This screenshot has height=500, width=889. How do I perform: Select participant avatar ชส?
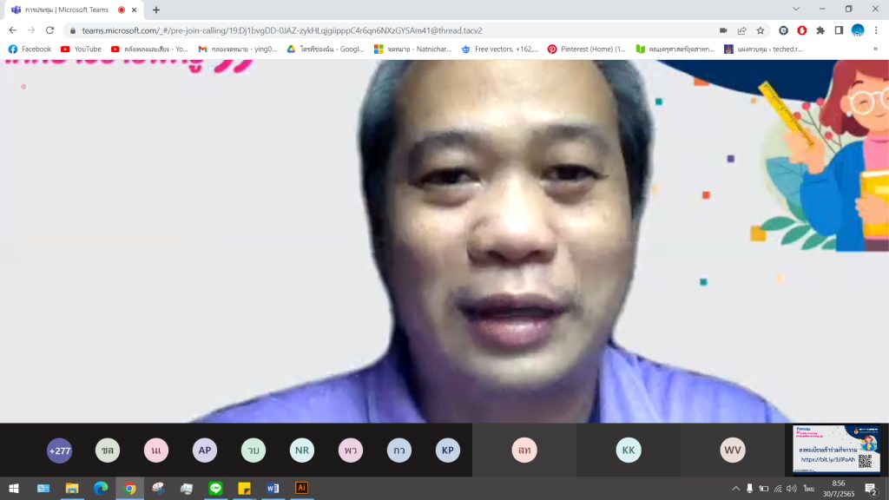pyautogui.click(x=108, y=451)
